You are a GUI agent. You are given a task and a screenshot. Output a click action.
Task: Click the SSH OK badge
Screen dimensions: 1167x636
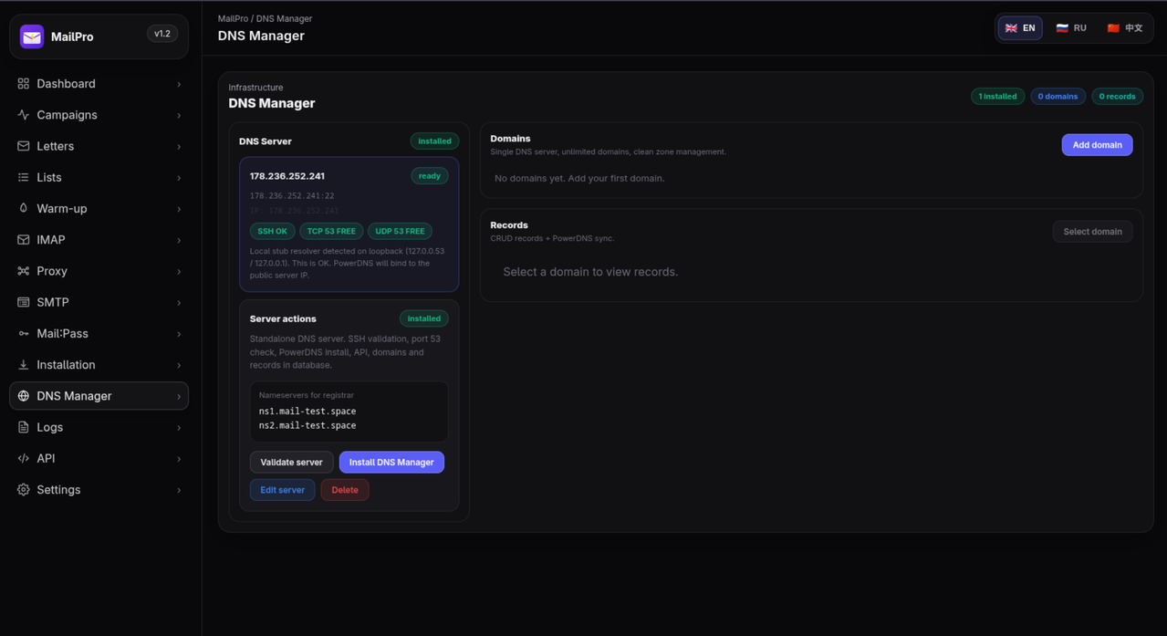pyautogui.click(x=272, y=232)
